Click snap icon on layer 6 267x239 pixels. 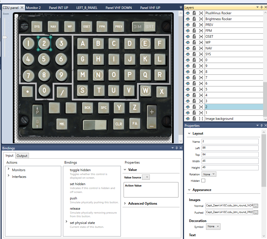pyautogui.click(x=201, y=83)
